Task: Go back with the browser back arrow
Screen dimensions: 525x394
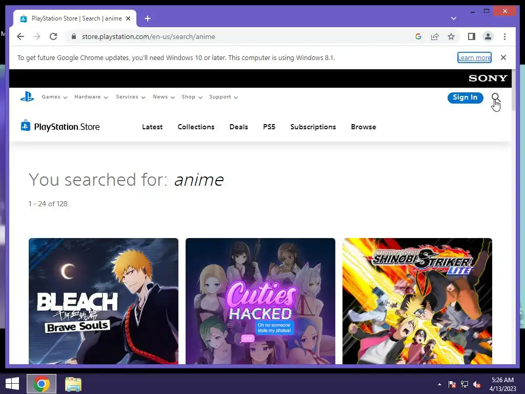Action: coord(21,36)
